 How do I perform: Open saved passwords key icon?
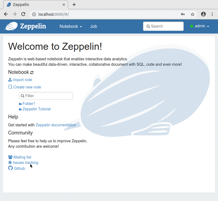pyautogui.click(x=183, y=14)
